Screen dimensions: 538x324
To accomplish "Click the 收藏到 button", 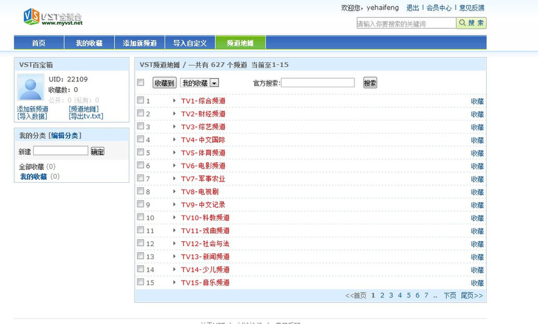I will coord(164,83).
